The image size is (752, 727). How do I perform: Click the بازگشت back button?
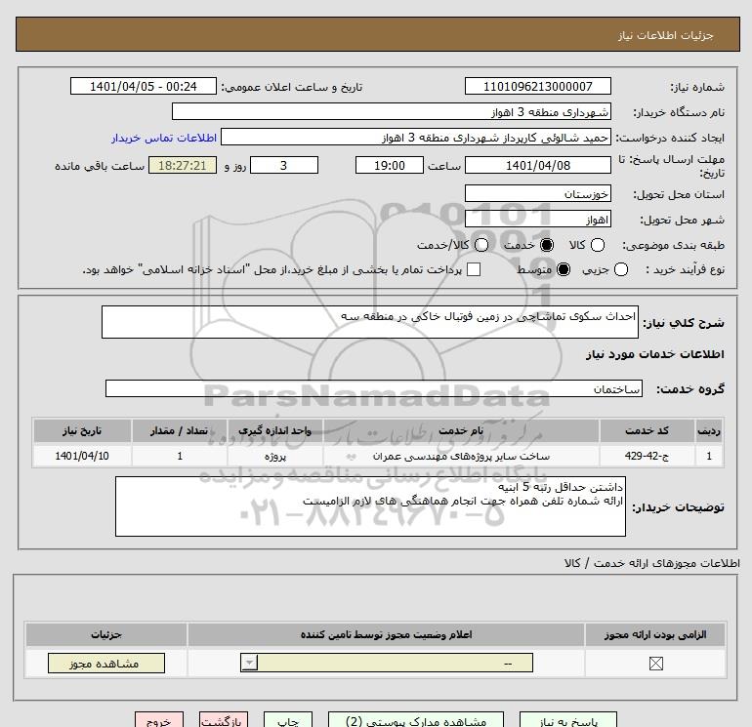[224, 720]
